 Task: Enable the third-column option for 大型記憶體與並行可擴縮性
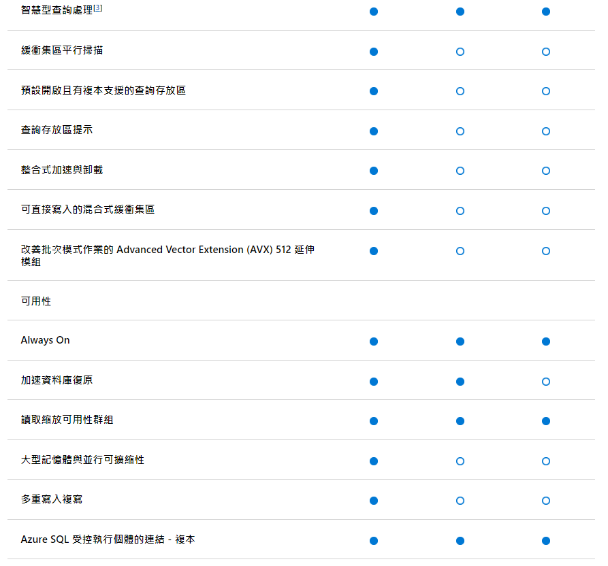[x=545, y=461]
